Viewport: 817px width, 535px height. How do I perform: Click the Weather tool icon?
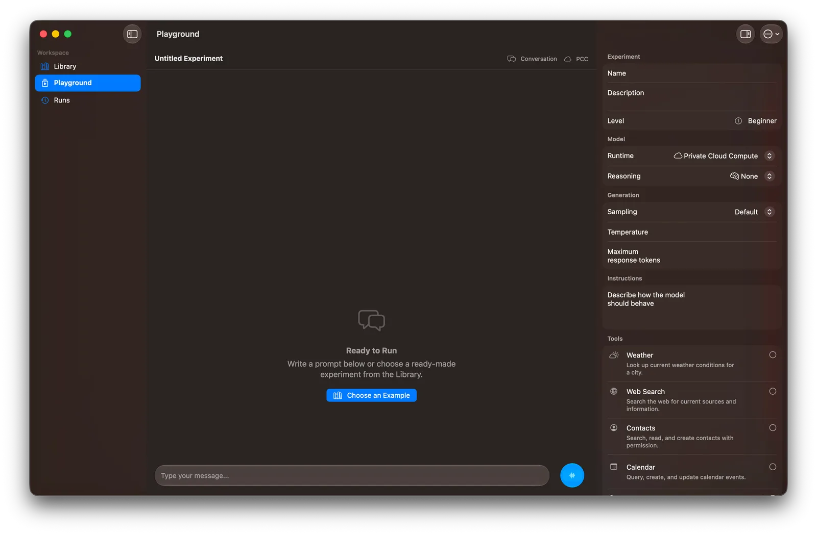(x=614, y=355)
